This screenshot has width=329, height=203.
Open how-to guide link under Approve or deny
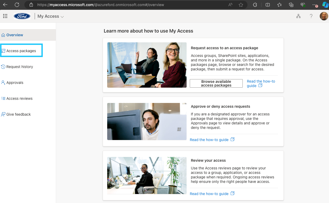pos(212,140)
